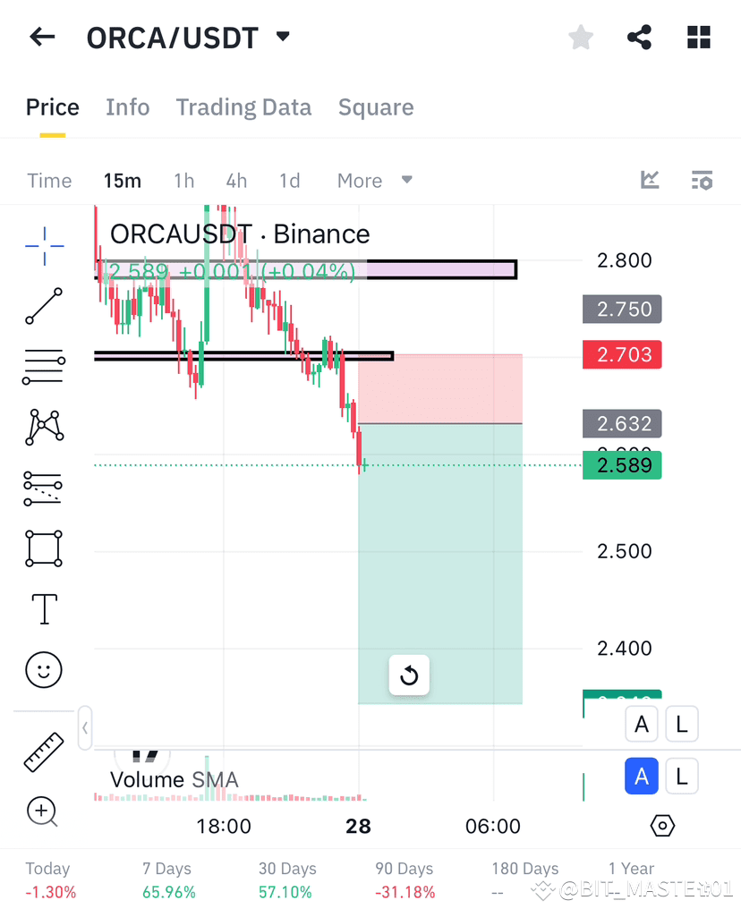The image size is (741, 909).
Task: Switch to the Trading Data tab
Action: click(243, 107)
